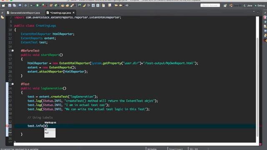This screenshot has height=150, width=267.
Task: Run the program with the green Run icon
Action: (x=38, y=5)
